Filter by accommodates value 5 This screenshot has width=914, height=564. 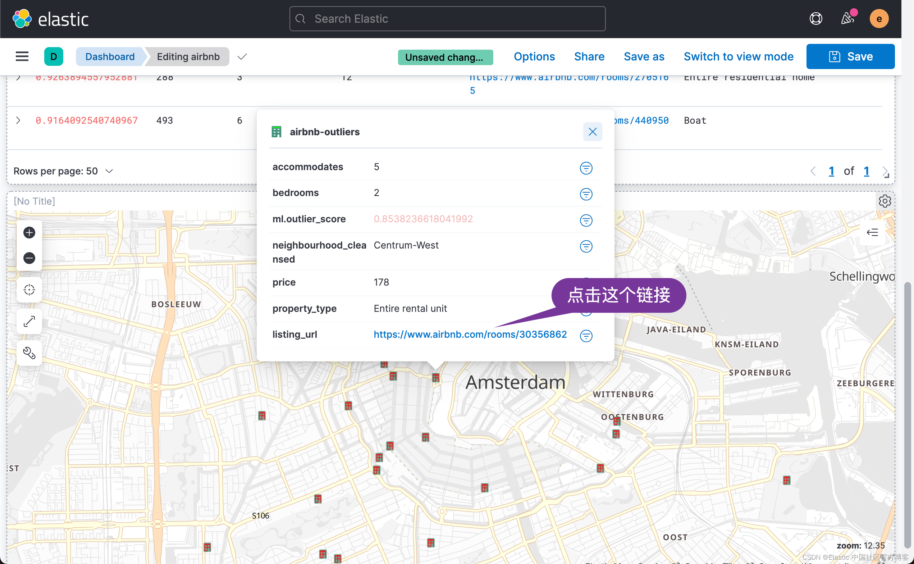[x=586, y=168]
